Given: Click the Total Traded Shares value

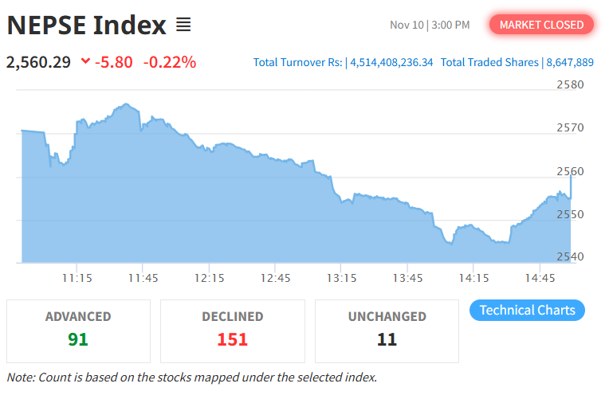Looking at the screenshot, I should [x=569, y=62].
